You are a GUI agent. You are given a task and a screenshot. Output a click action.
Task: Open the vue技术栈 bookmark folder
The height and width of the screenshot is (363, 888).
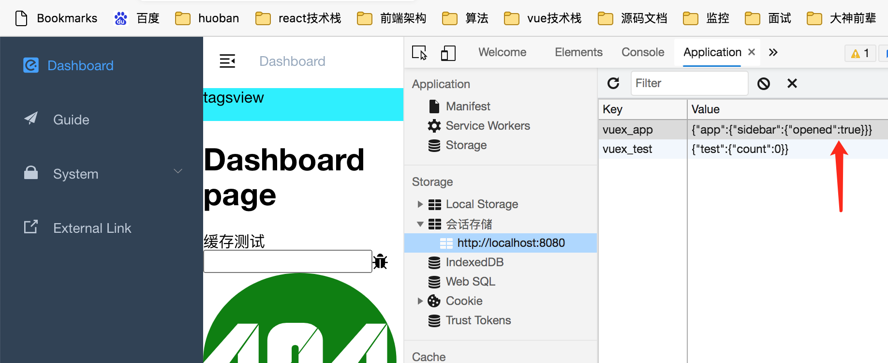coord(542,18)
